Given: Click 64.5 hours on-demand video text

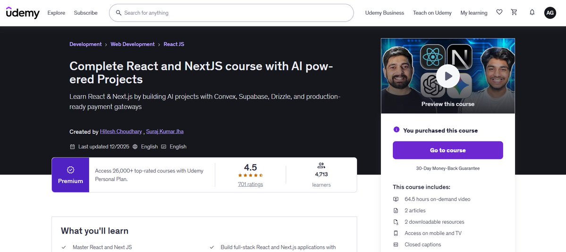Looking at the screenshot, I should 438,199.
